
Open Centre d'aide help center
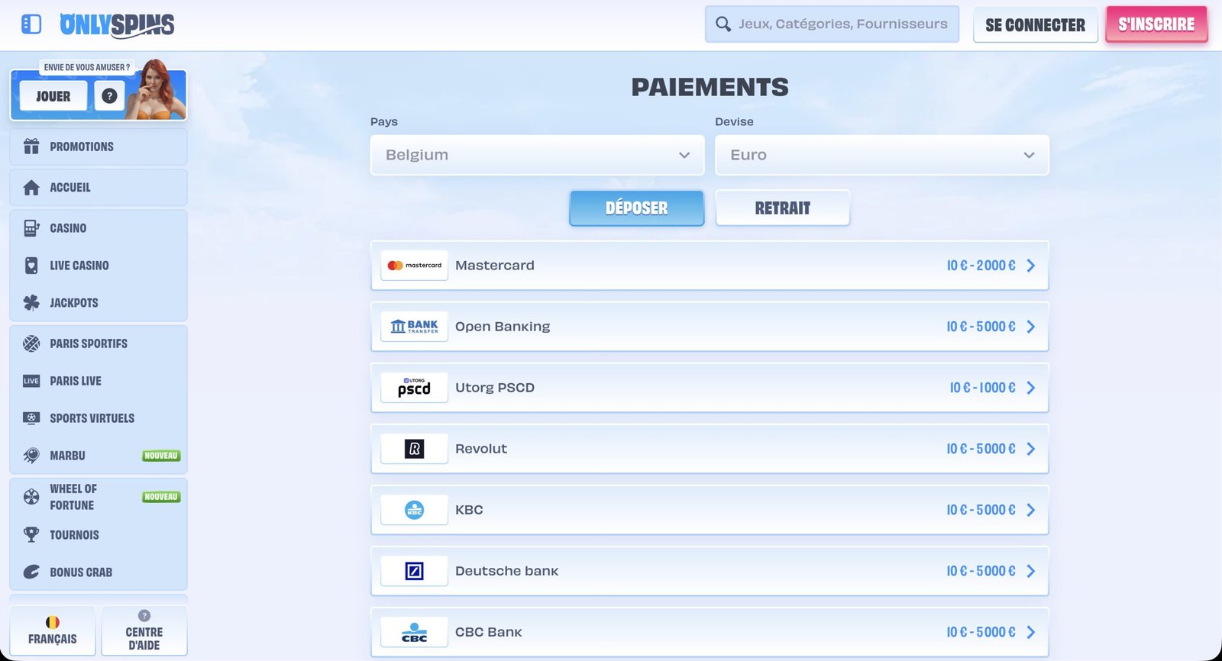click(x=144, y=631)
